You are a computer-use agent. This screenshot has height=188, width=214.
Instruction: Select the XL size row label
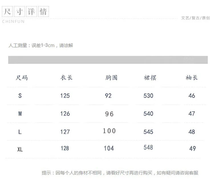pyautogui.click(x=20, y=149)
